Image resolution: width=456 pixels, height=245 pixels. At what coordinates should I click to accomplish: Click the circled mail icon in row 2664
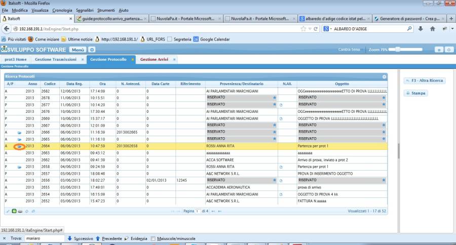tap(19, 146)
